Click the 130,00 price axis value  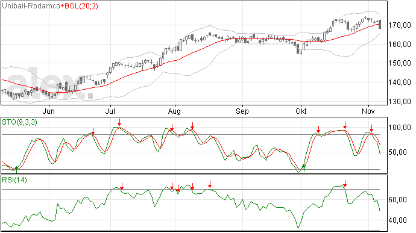pos(400,102)
